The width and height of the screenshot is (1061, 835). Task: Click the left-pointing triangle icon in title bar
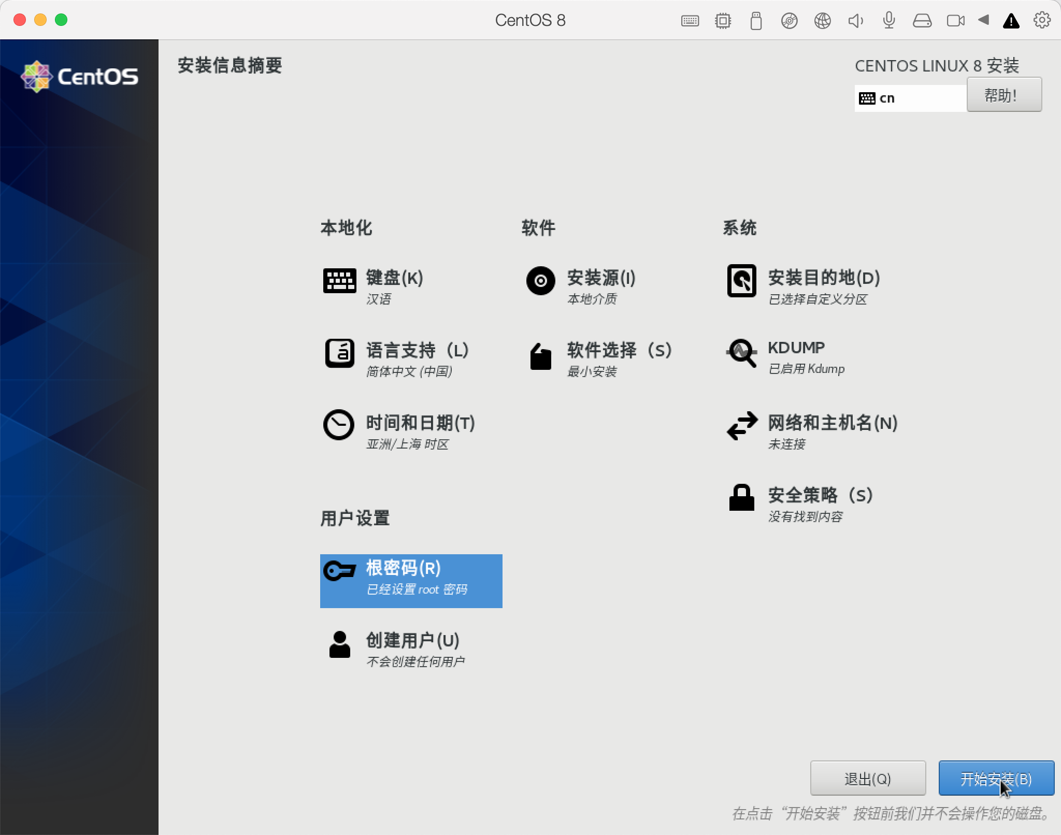pos(983,20)
